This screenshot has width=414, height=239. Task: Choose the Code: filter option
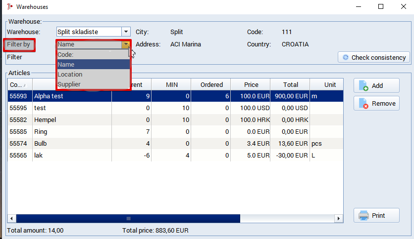[94, 54]
